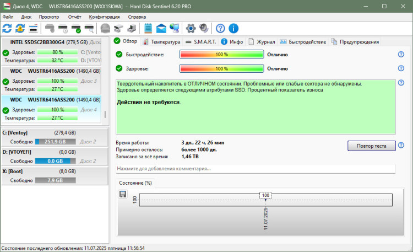Select the C: [Ventoy] partition entry

coord(55,137)
